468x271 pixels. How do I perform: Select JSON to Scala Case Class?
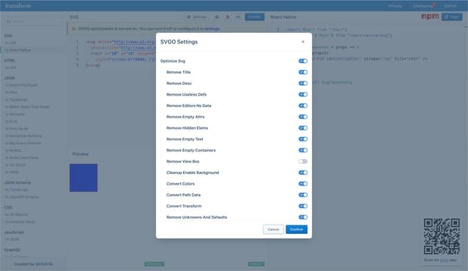(x=22, y=158)
